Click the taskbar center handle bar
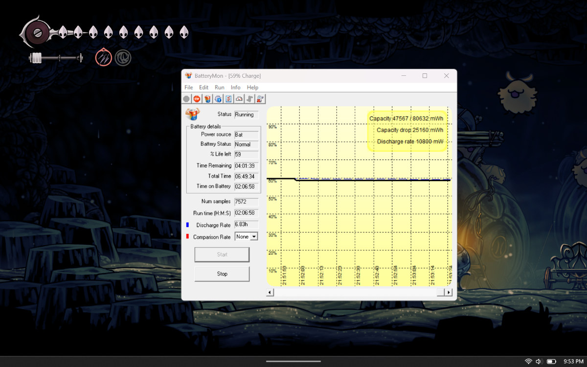587x367 pixels. coord(293,362)
